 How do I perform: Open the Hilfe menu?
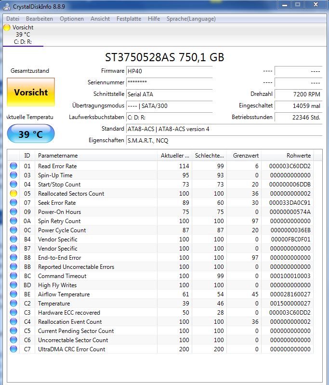[154, 19]
